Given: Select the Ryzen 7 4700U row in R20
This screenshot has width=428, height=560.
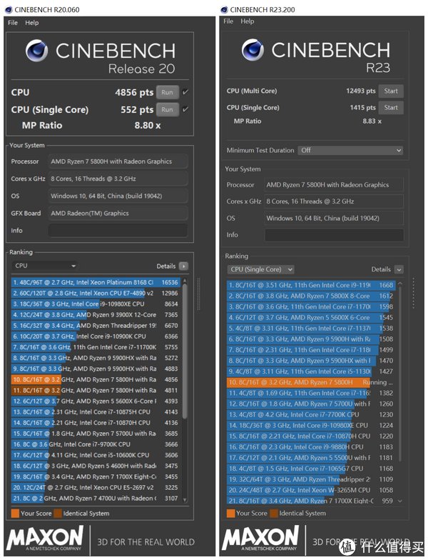Looking at the screenshot, I should (96, 499).
